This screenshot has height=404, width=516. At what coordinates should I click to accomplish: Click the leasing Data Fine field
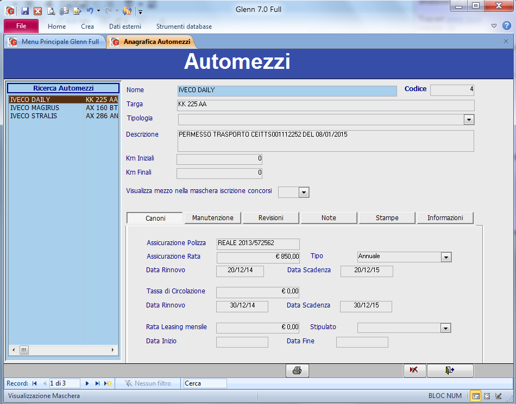[362, 342]
